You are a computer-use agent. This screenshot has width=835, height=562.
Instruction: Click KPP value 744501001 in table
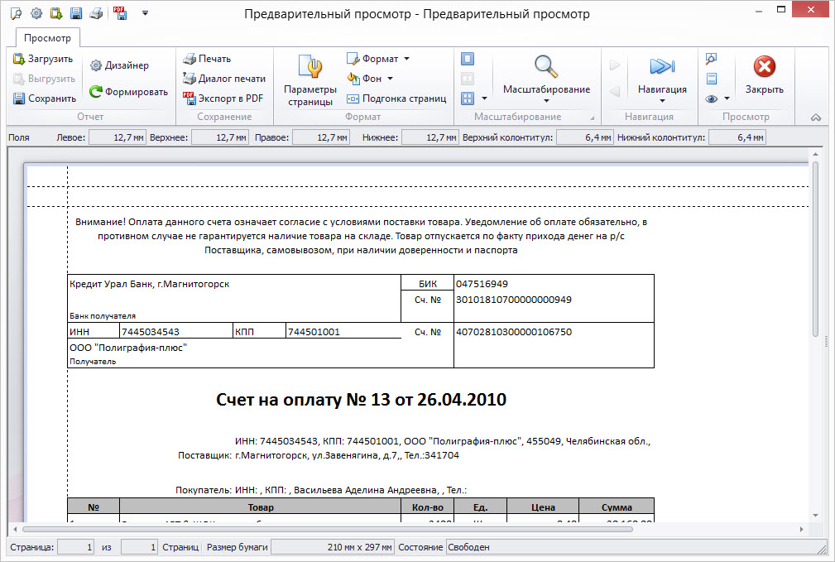[314, 332]
